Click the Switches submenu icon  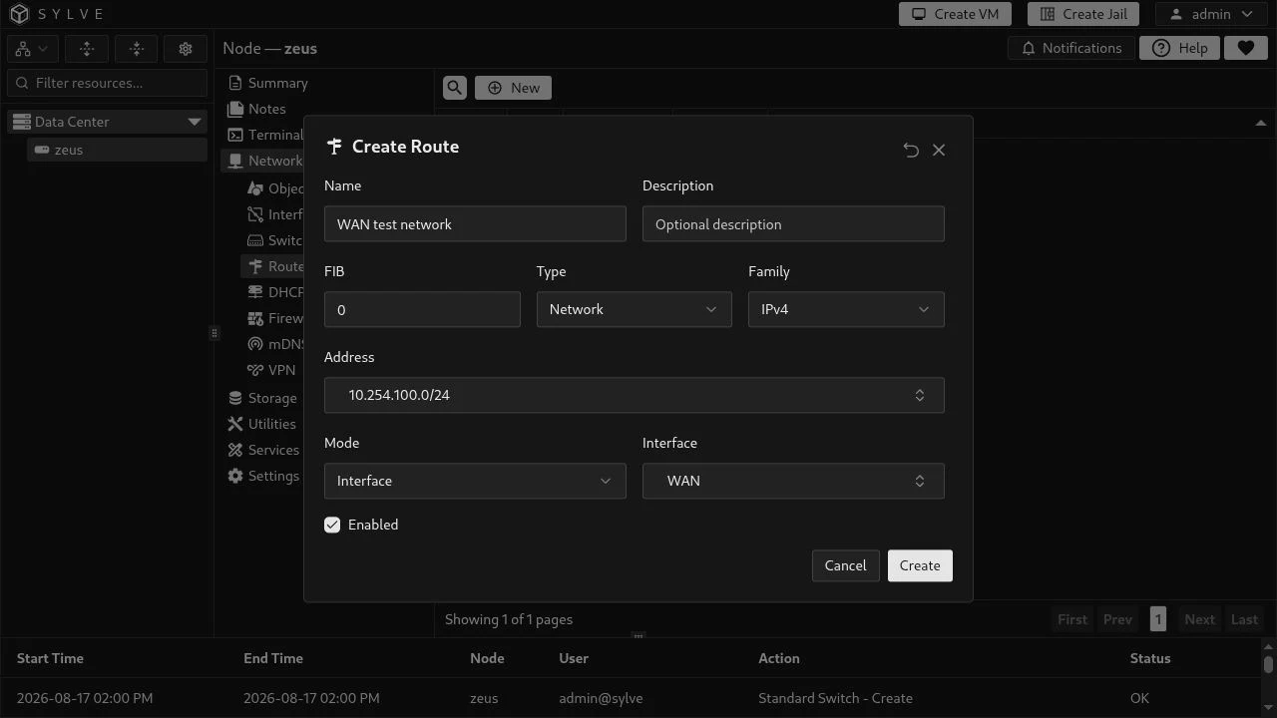[x=255, y=240]
